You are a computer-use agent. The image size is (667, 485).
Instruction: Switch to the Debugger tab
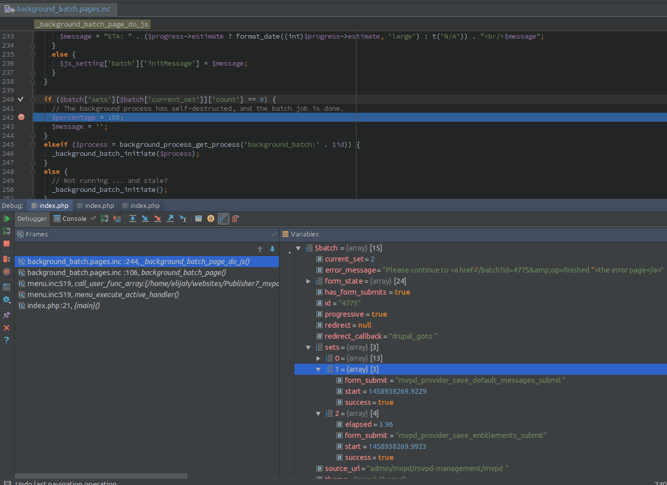[x=32, y=218]
